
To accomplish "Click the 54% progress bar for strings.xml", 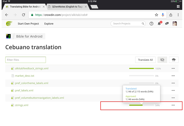I will (x=142, y=105).
